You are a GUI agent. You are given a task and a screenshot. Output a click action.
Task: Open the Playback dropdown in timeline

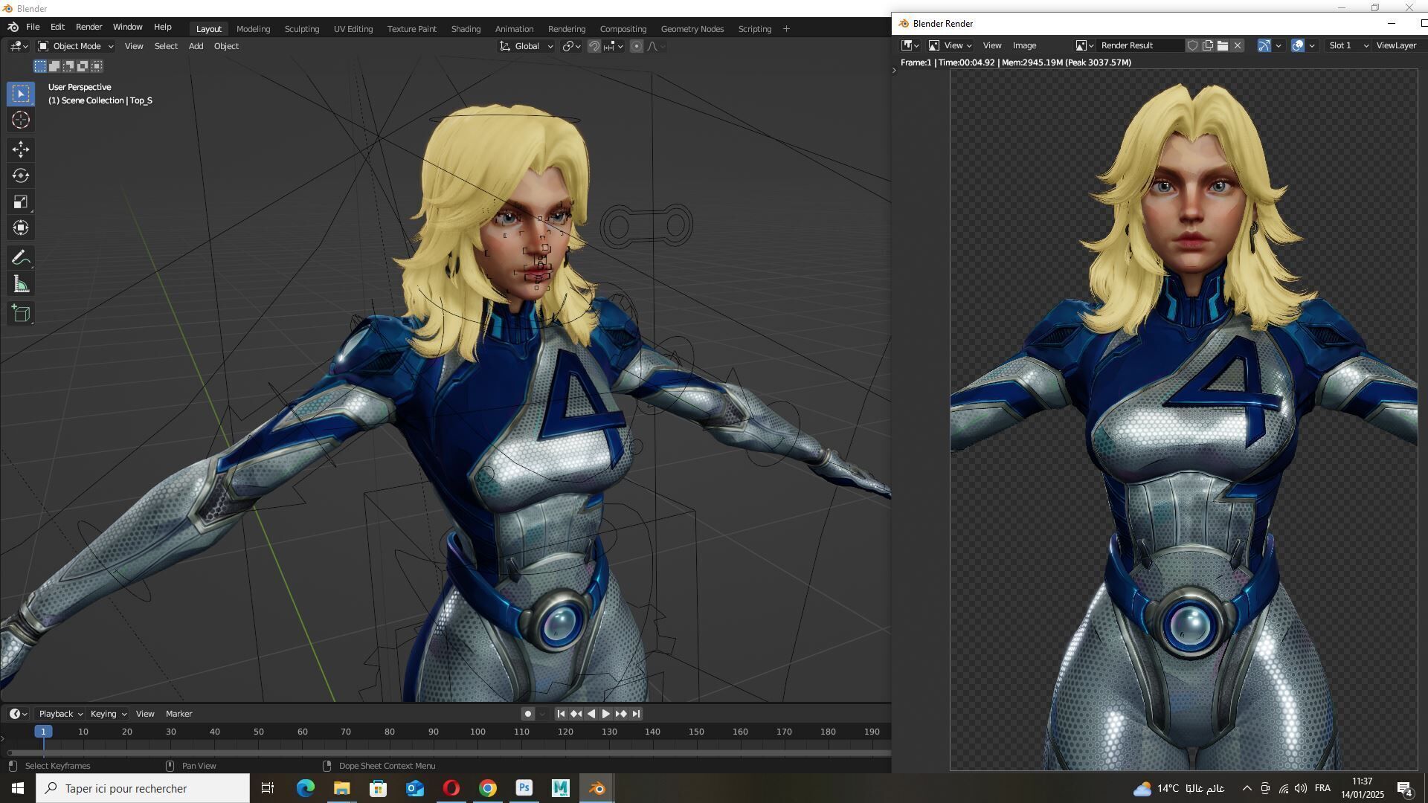click(60, 715)
